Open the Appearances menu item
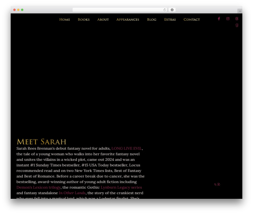Image resolution: width=253 pixels, height=214 pixels. (x=128, y=20)
